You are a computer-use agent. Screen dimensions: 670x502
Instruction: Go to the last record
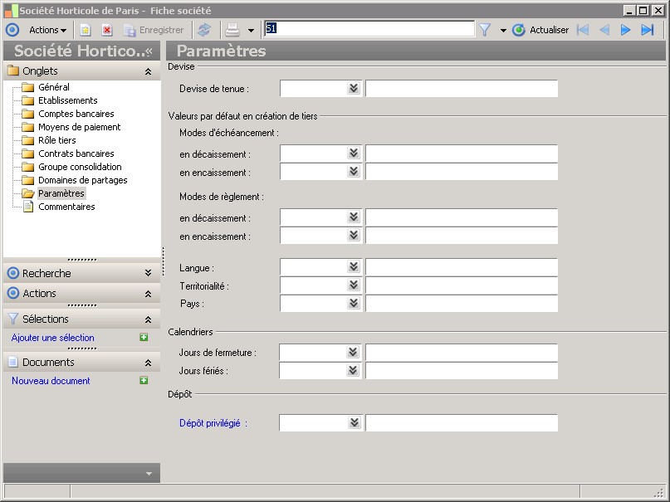click(x=647, y=30)
